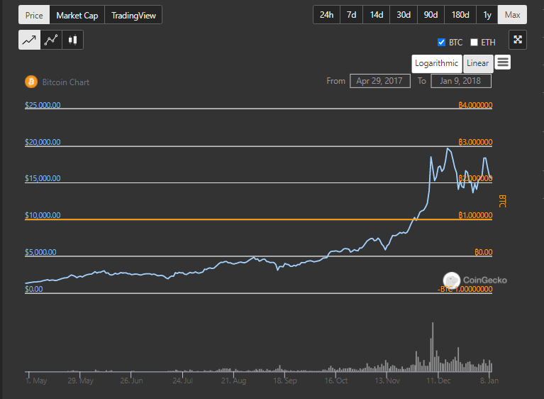This screenshot has width=544, height=399.
Task: Click the Bitcoin Chart title text
Action: tap(65, 82)
